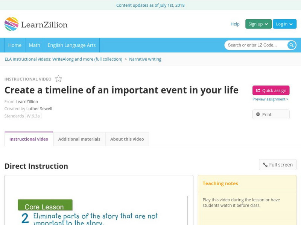Screen dimensions: 301x225
Task: Click the share icon inside Quick assign
Action: (258, 89)
